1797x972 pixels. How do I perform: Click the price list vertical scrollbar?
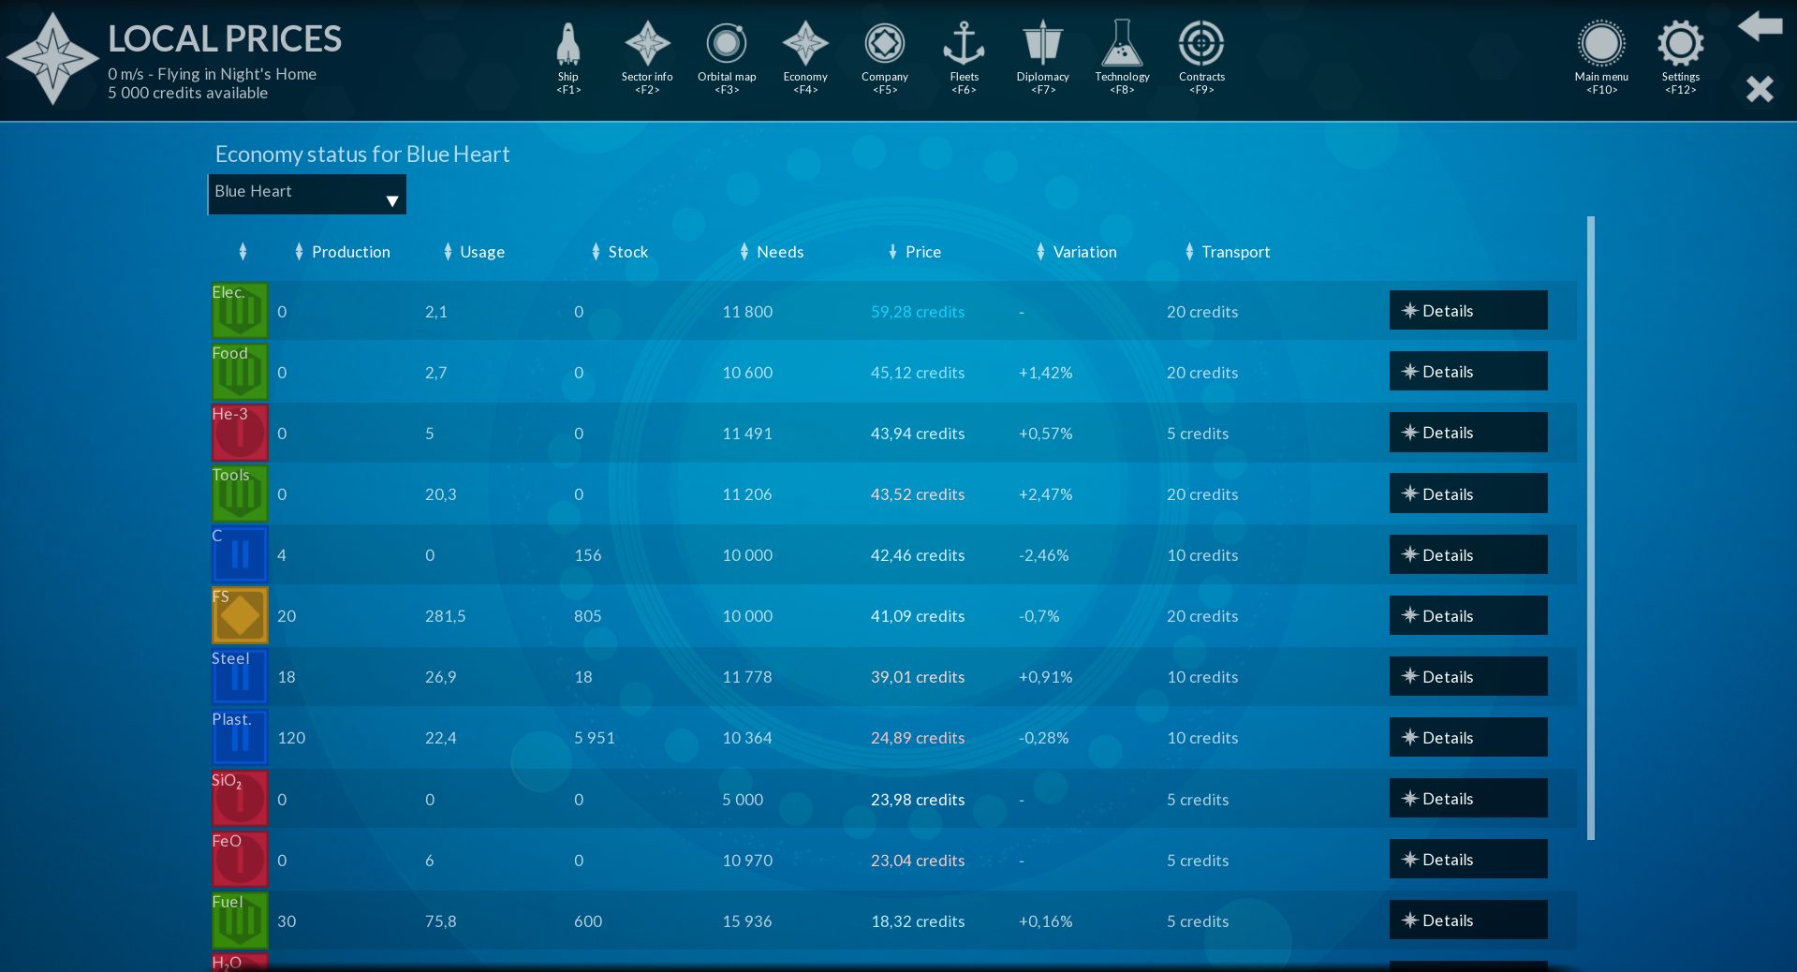tap(1590, 528)
